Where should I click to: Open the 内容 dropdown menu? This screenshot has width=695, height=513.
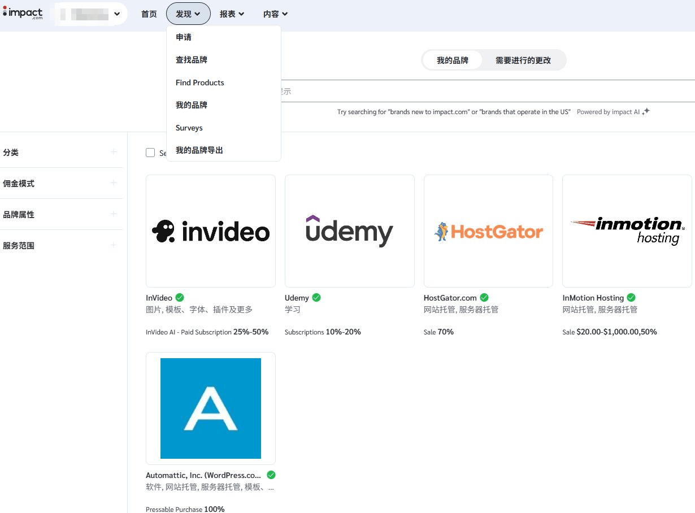click(275, 14)
